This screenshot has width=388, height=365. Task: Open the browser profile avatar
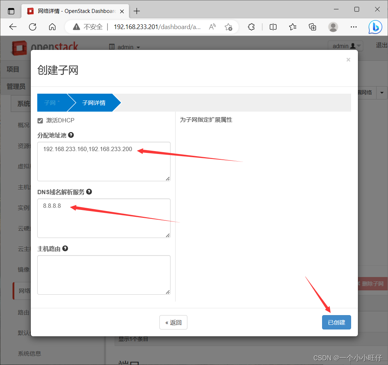[x=333, y=27]
